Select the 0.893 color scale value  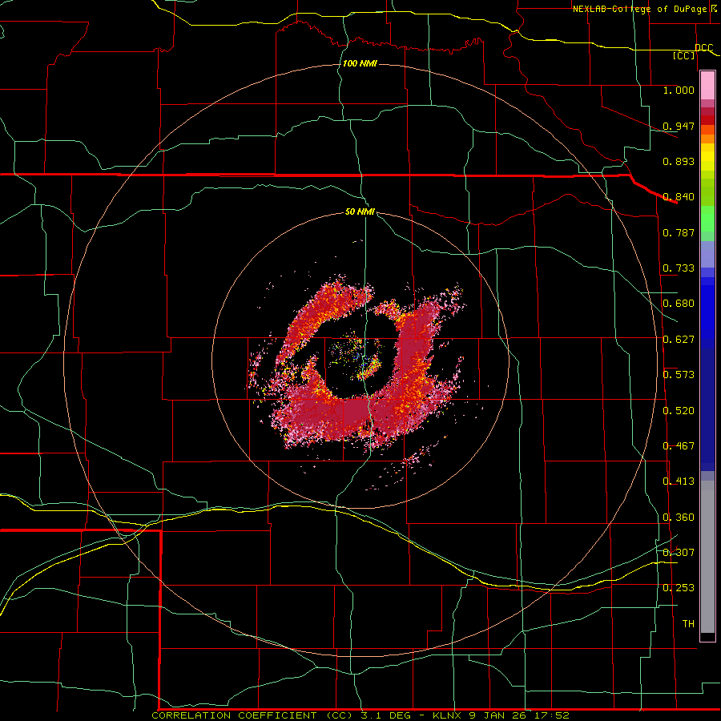click(679, 161)
